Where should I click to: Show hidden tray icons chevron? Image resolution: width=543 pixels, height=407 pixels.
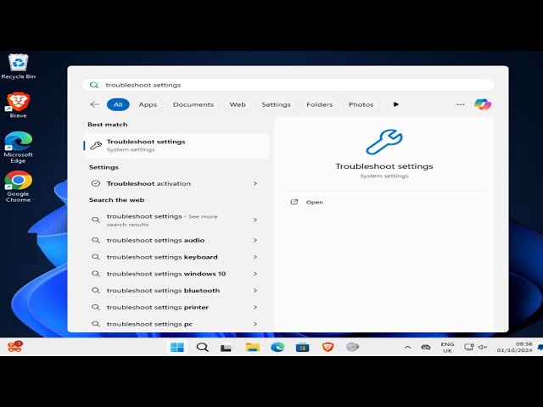(407, 347)
